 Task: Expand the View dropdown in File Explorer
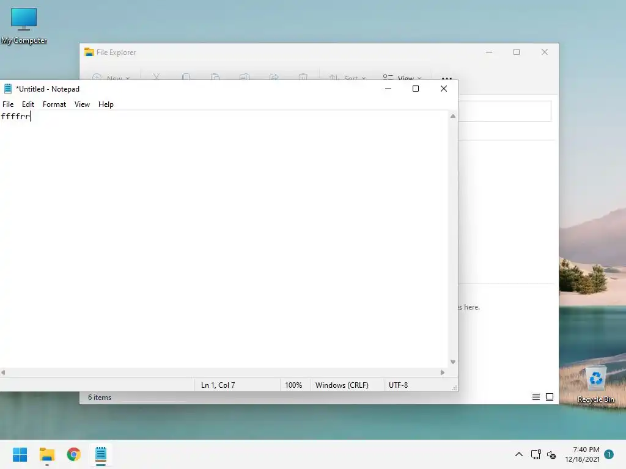(x=402, y=78)
